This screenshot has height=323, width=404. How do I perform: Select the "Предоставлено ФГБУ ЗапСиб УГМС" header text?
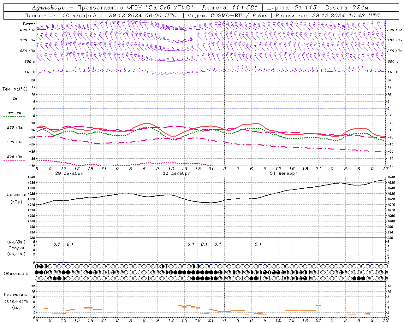point(135,8)
